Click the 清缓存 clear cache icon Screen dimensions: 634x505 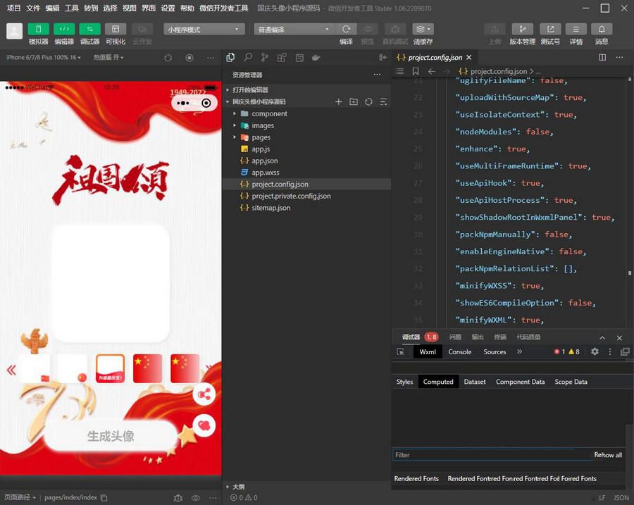coord(423,30)
